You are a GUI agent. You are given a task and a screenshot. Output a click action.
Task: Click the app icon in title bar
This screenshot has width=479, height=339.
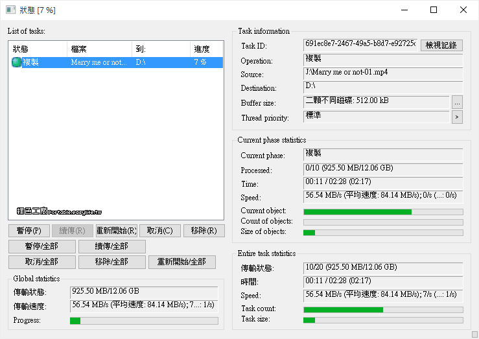pyautogui.click(x=10, y=10)
